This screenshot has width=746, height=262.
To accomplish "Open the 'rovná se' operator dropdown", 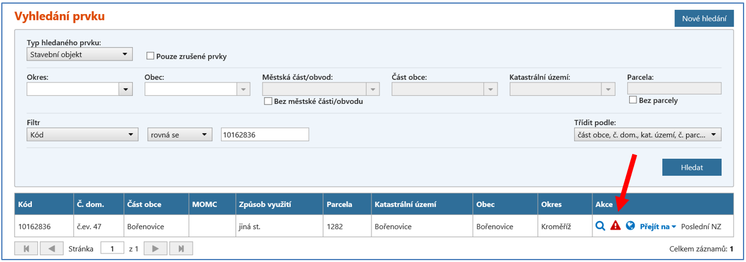I will [179, 134].
